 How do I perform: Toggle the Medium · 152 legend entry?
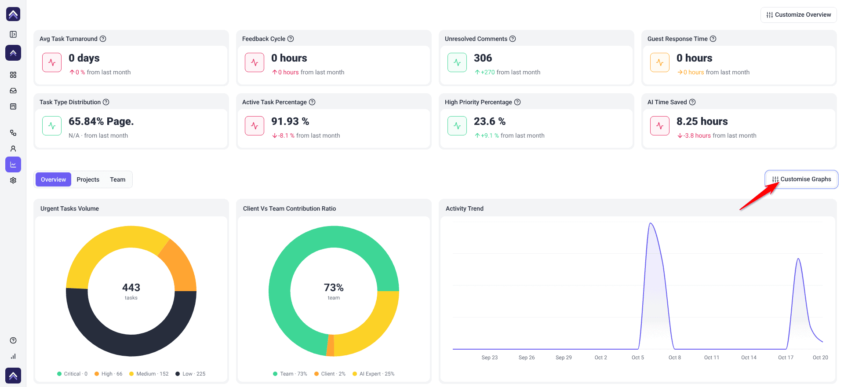[x=149, y=374]
